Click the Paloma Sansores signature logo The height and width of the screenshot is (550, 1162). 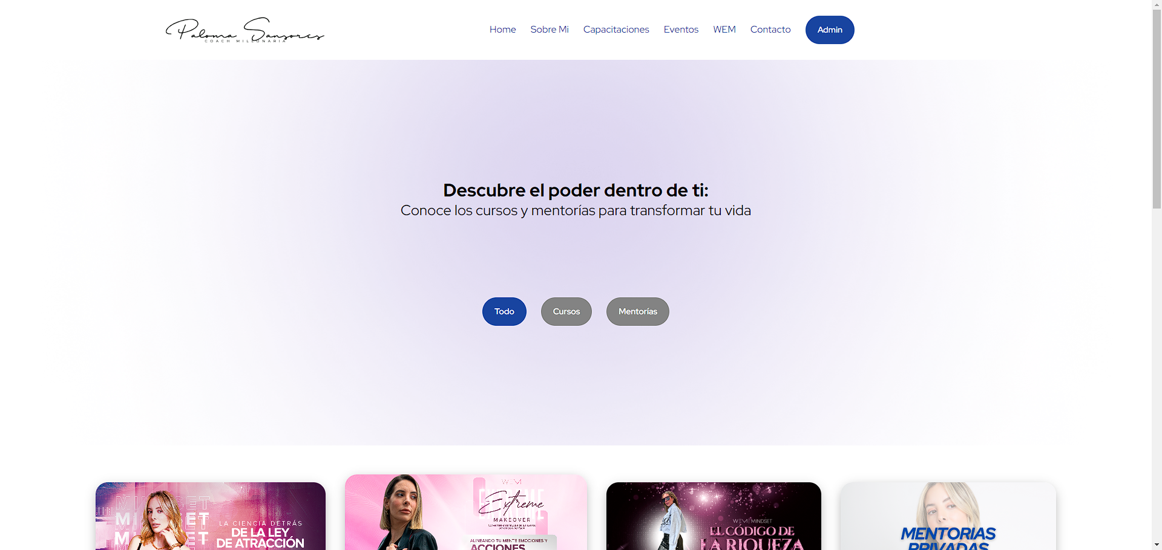coord(245,30)
